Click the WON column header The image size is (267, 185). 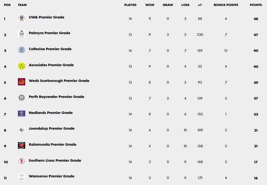point(150,5)
